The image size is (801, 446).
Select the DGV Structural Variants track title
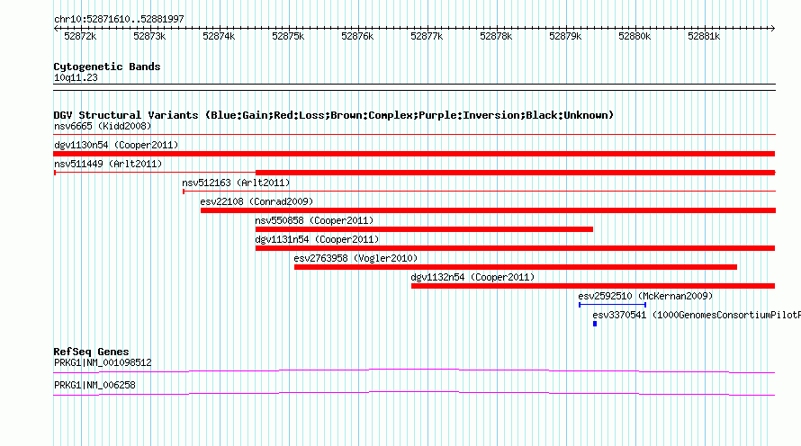coord(334,115)
